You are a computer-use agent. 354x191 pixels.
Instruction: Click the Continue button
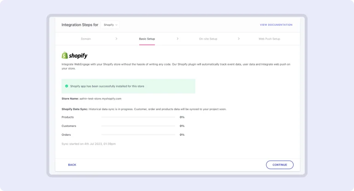coord(279,165)
